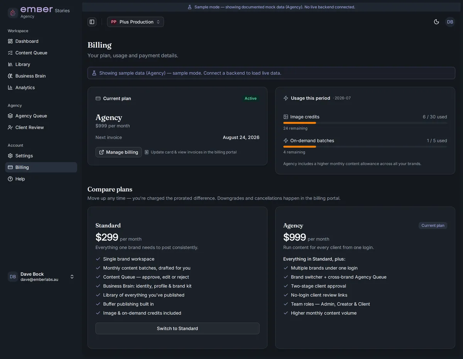
Task: Click the 2026-07 period label
Action: (343, 98)
